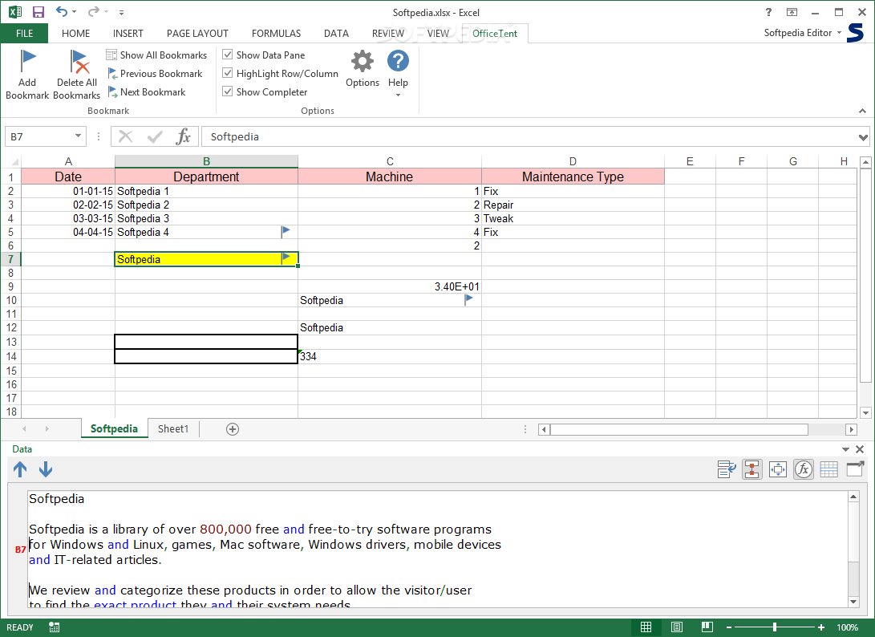Open the Help question mark icon
This screenshot has height=637, width=875.
[398, 61]
